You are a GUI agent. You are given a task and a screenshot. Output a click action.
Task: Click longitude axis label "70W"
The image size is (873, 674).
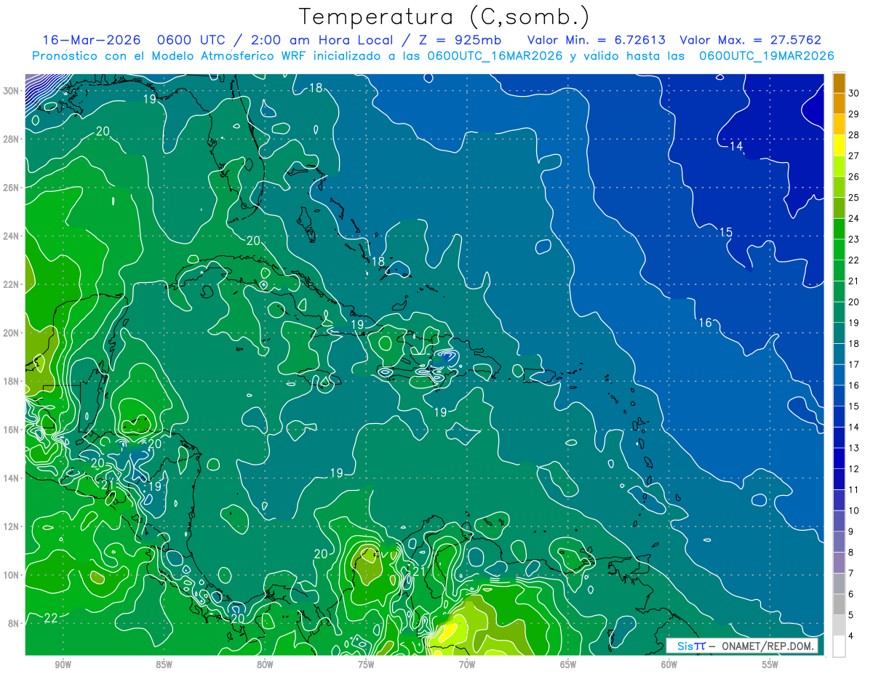(x=467, y=665)
